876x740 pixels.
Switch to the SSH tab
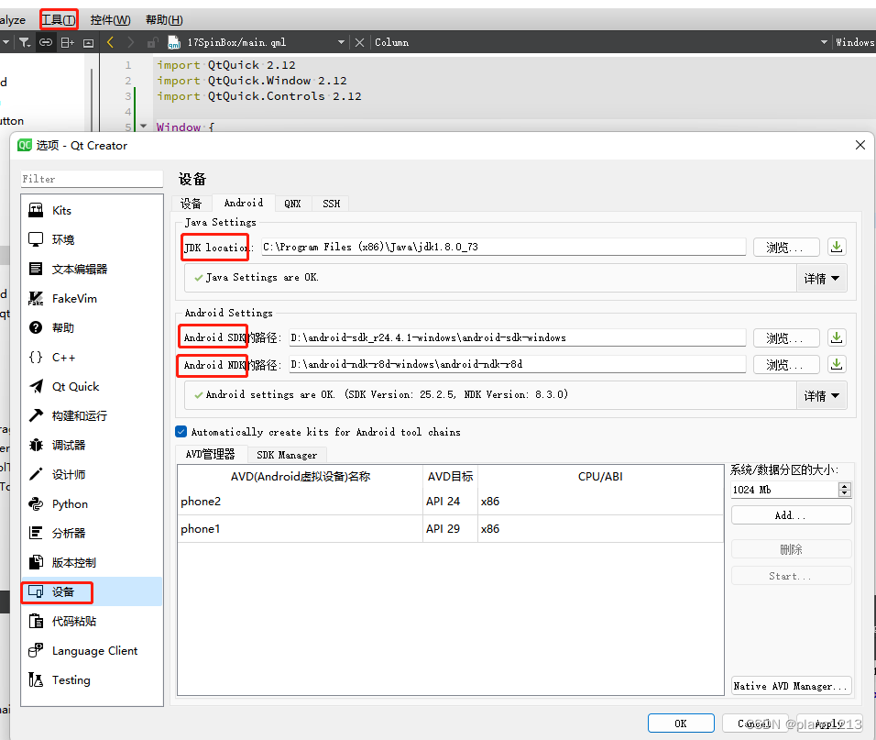[331, 203]
